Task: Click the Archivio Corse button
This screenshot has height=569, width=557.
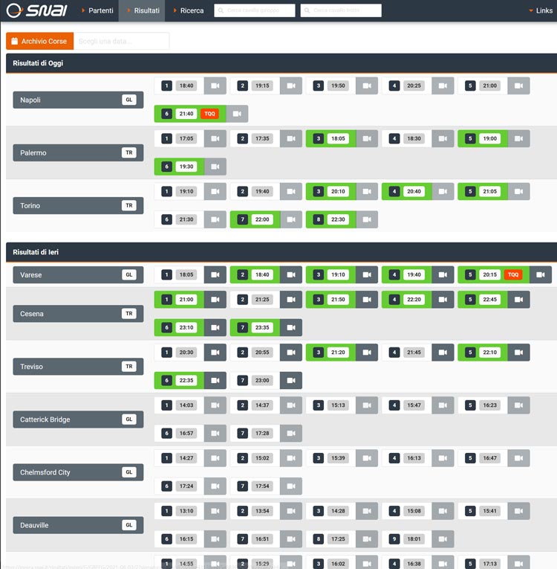Action: [x=40, y=41]
